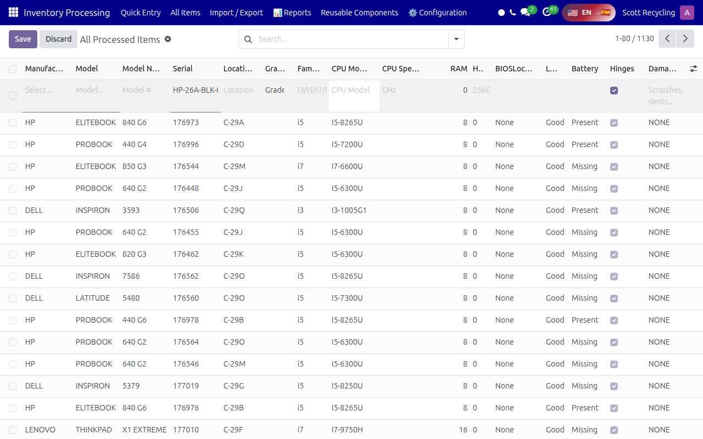
Task: Open the Scott Recycling company switcher
Action: (x=649, y=13)
